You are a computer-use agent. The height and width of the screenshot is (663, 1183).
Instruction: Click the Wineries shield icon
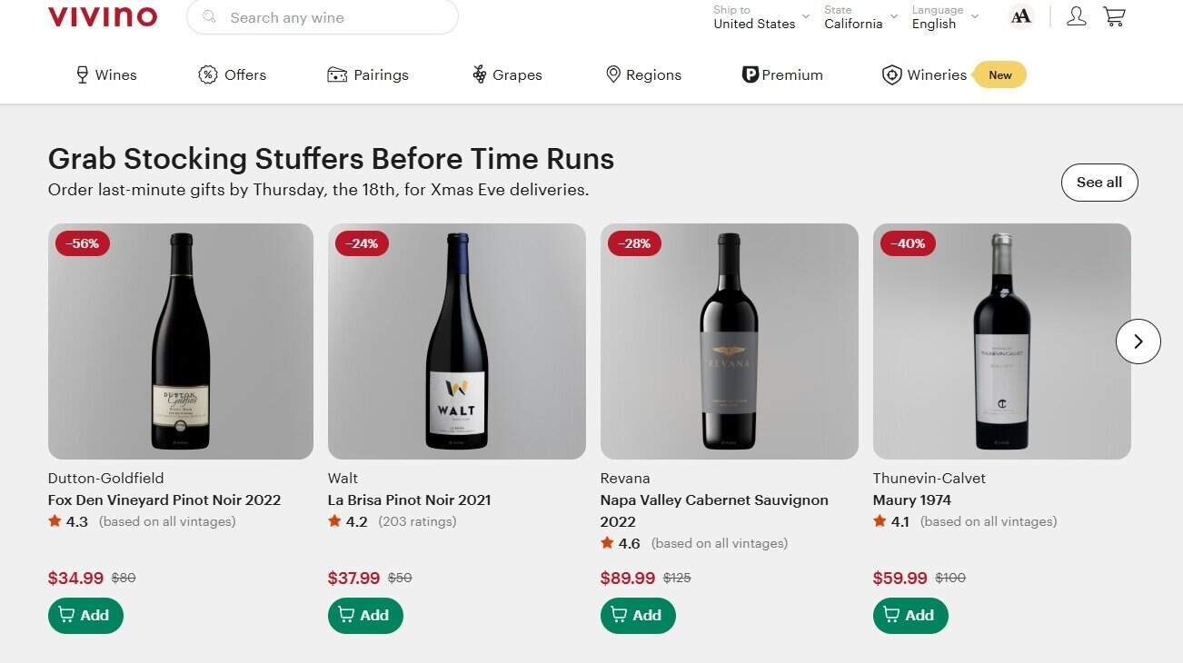coord(891,74)
